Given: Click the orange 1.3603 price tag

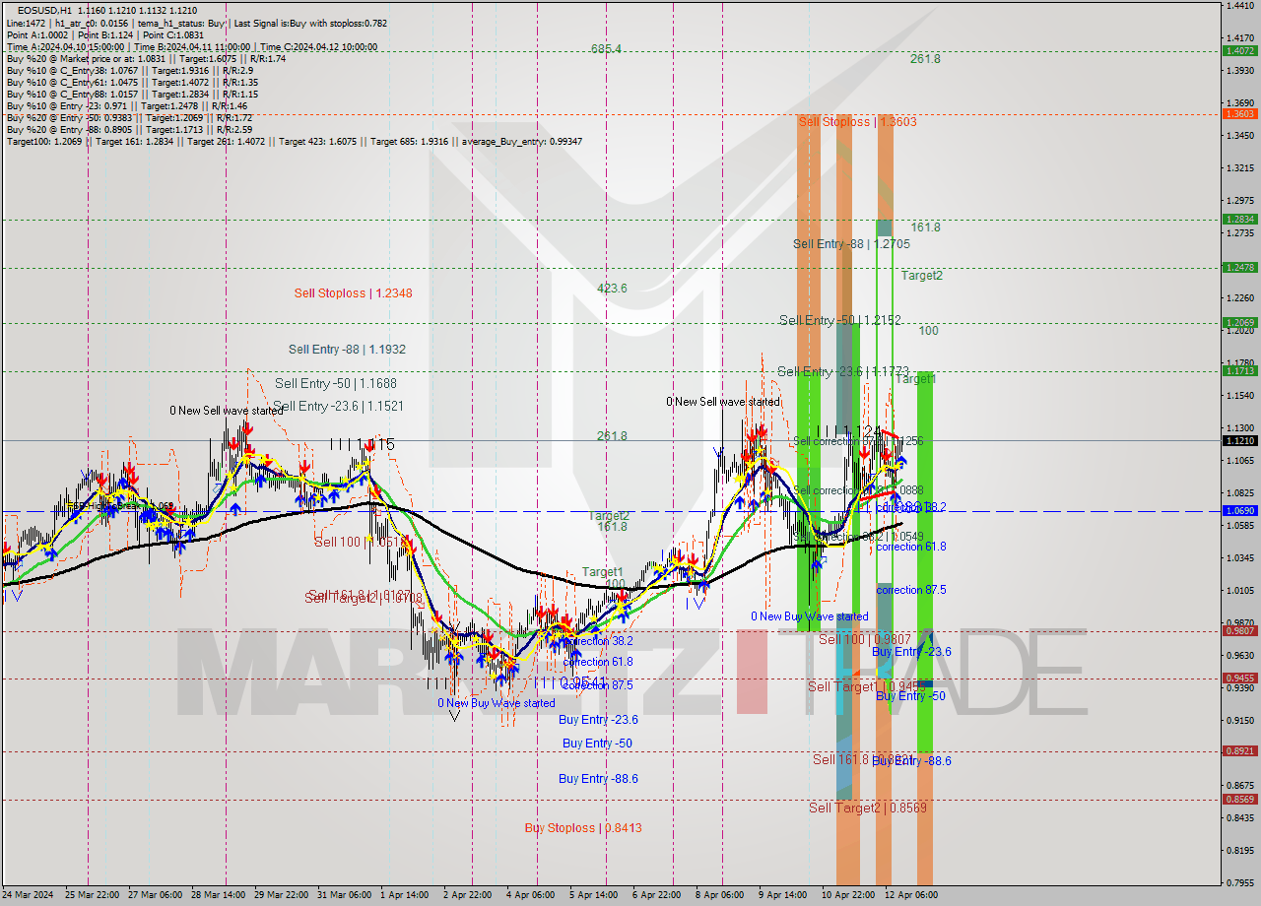Looking at the screenshot, I should (x=1238, y=114).
